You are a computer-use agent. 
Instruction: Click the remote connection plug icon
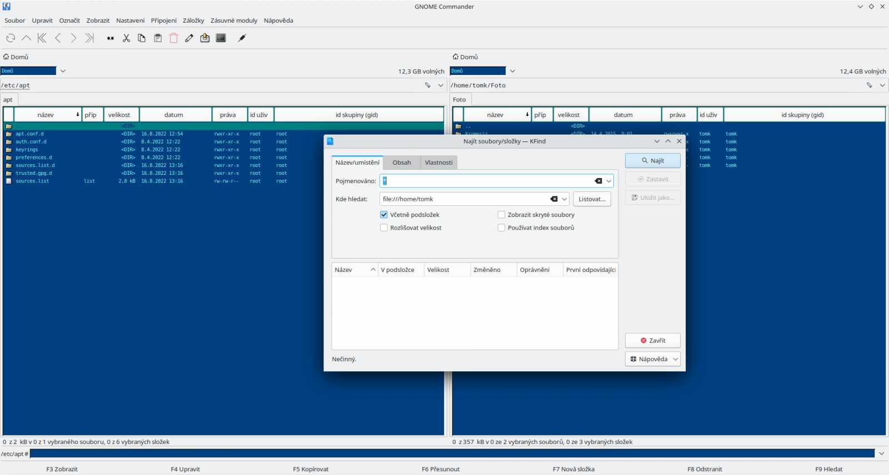242,38
